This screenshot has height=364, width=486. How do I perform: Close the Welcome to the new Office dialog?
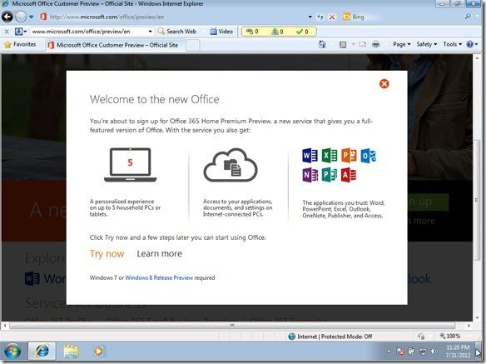click(x=384, y=83)
